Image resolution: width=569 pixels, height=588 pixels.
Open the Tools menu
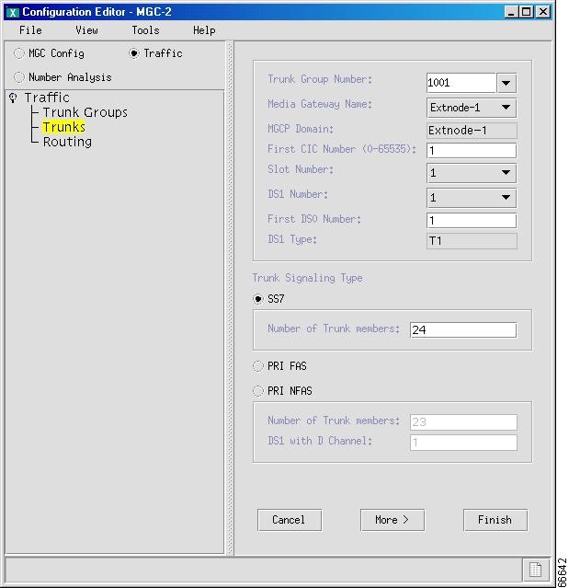point(145,30)
